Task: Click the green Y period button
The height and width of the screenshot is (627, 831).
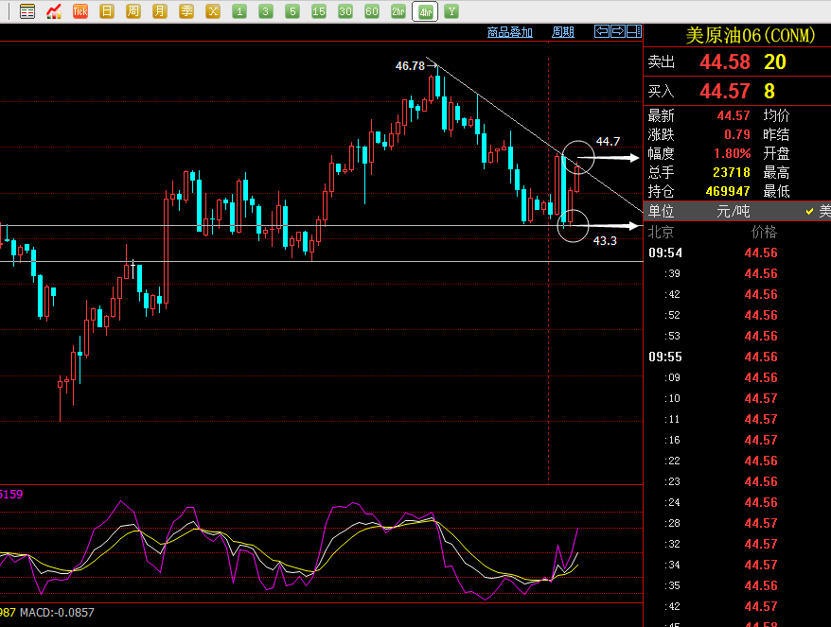Action: click(x=451, y=11)
